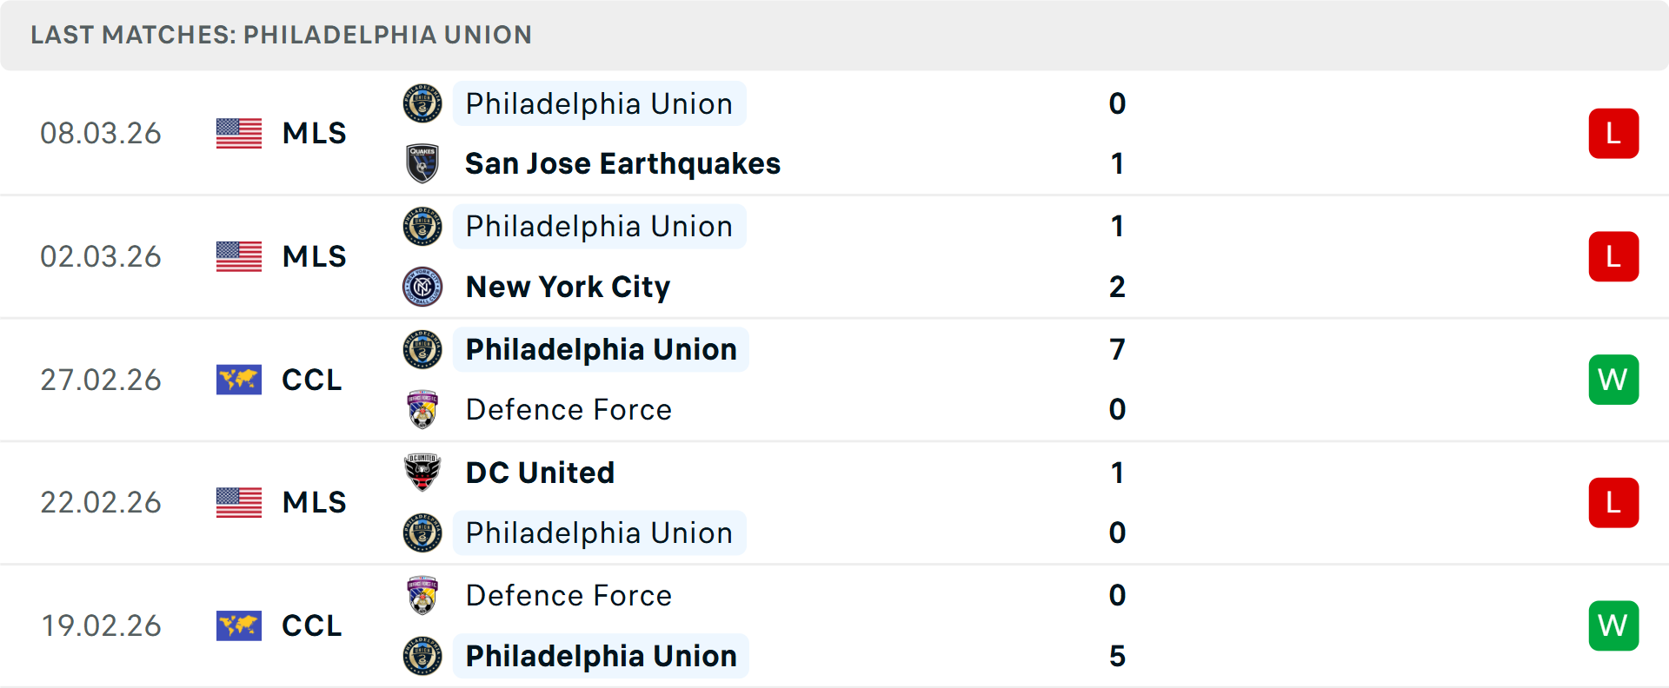
Task: Select the date 22.02.26 entry
Action: (101, 502)
